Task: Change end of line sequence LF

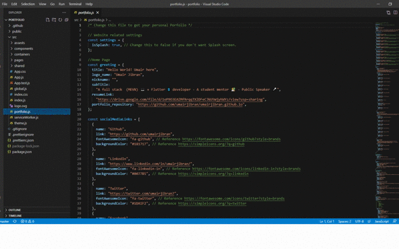Action: click(x=369, y=222)
